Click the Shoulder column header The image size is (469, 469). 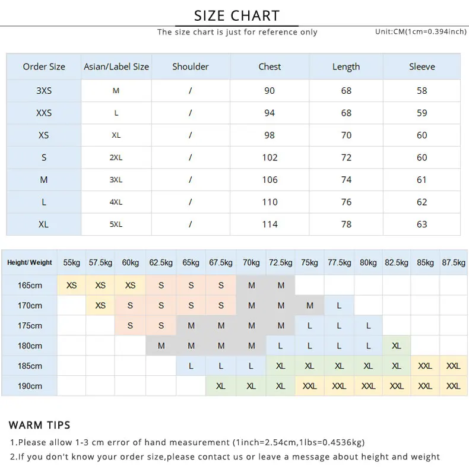(191, 66)
